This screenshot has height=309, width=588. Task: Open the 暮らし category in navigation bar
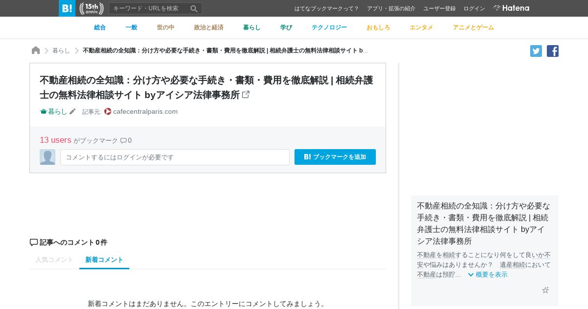(x=252, y=27)
